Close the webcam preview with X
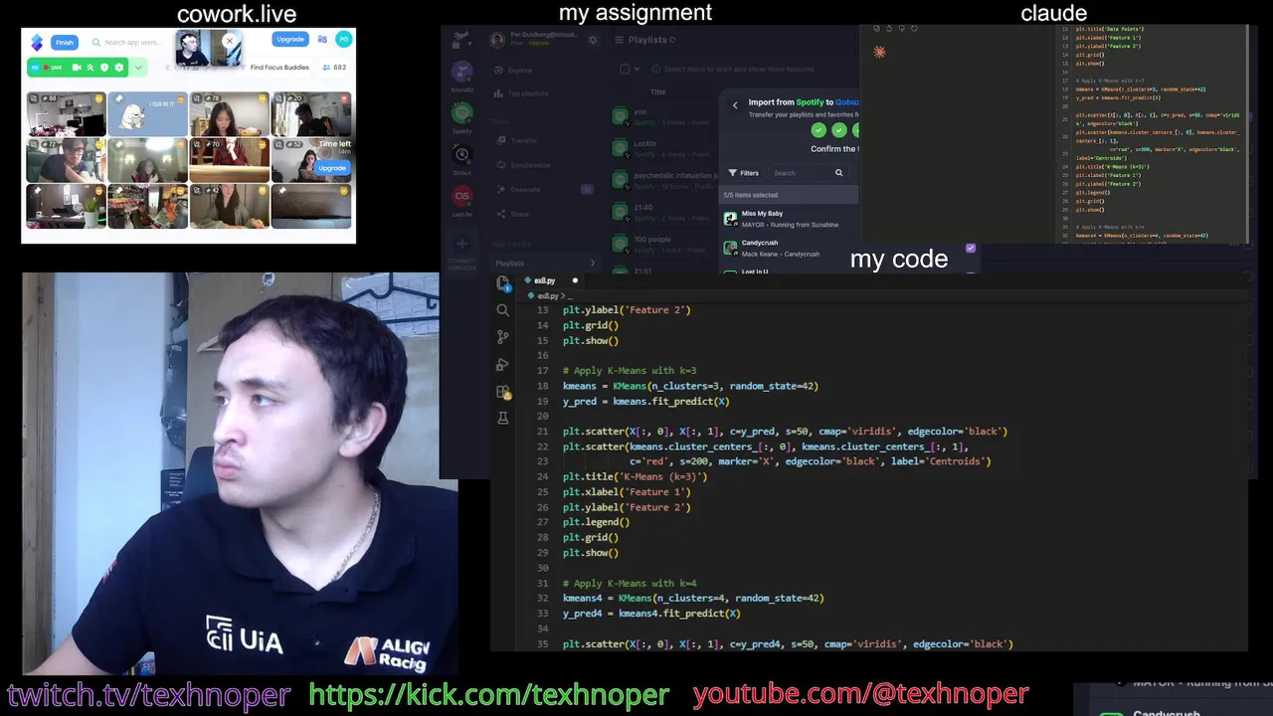Image resolution: width=1273 pixels, height=716 pixels. pyautogui.click(x=230, y=41)
